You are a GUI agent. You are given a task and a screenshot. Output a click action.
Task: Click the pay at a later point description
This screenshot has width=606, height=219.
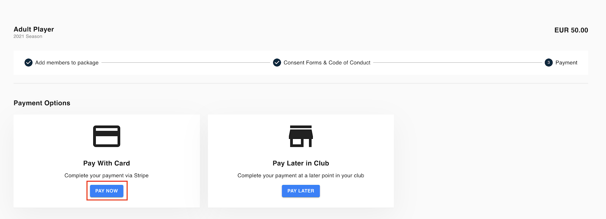point(301,176)
